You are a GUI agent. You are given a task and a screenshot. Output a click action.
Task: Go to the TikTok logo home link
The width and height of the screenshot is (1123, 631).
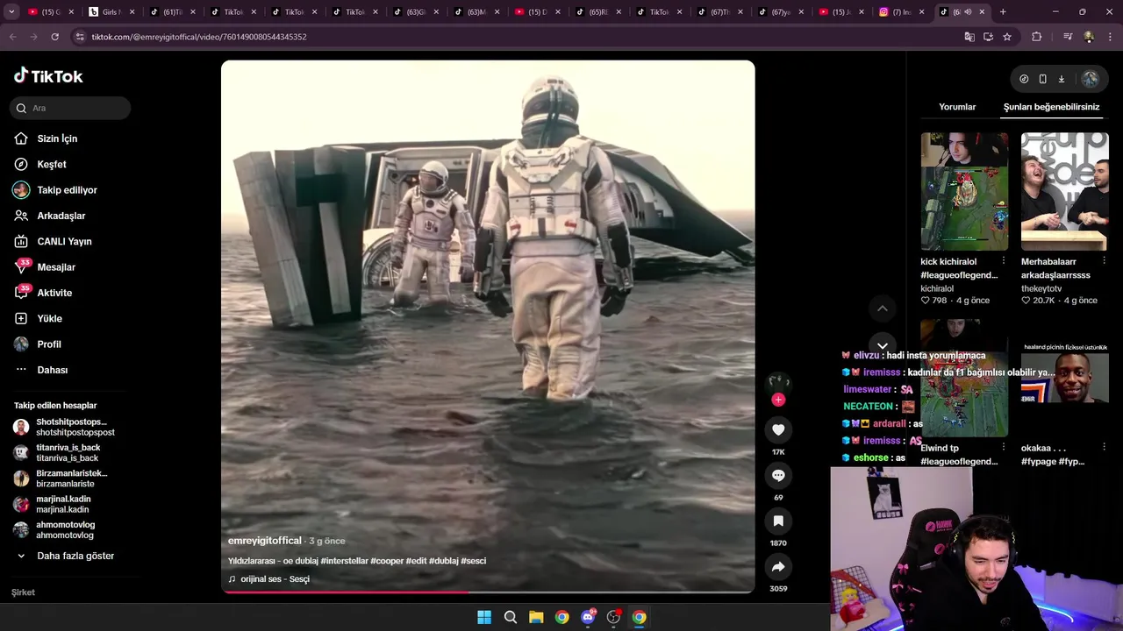pos(48,76)
